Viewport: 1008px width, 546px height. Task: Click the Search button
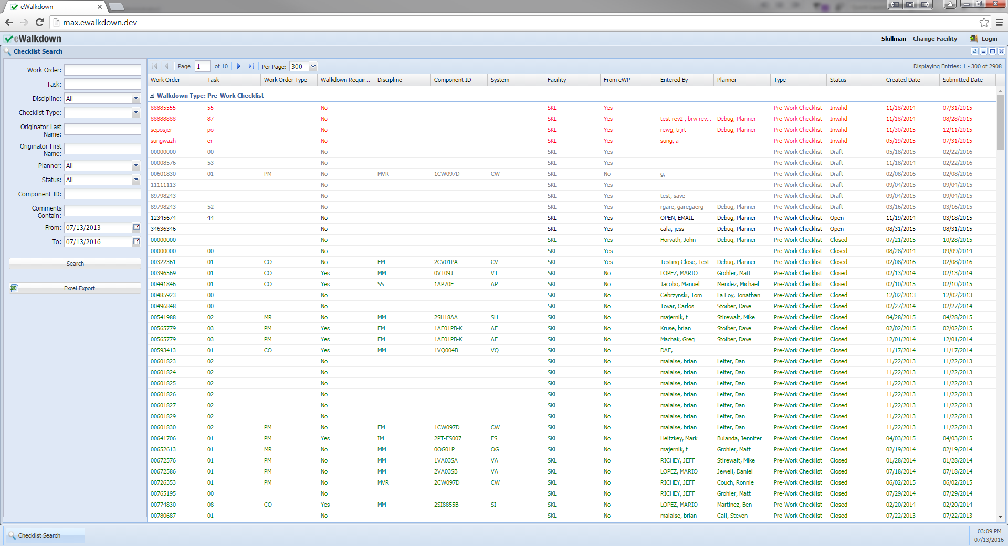click(x=75, y=264)
